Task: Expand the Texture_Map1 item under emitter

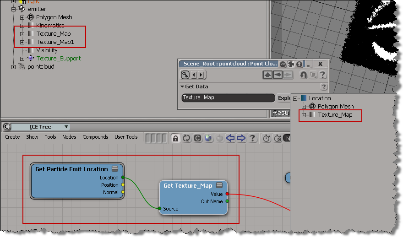Action: point(22,42)
